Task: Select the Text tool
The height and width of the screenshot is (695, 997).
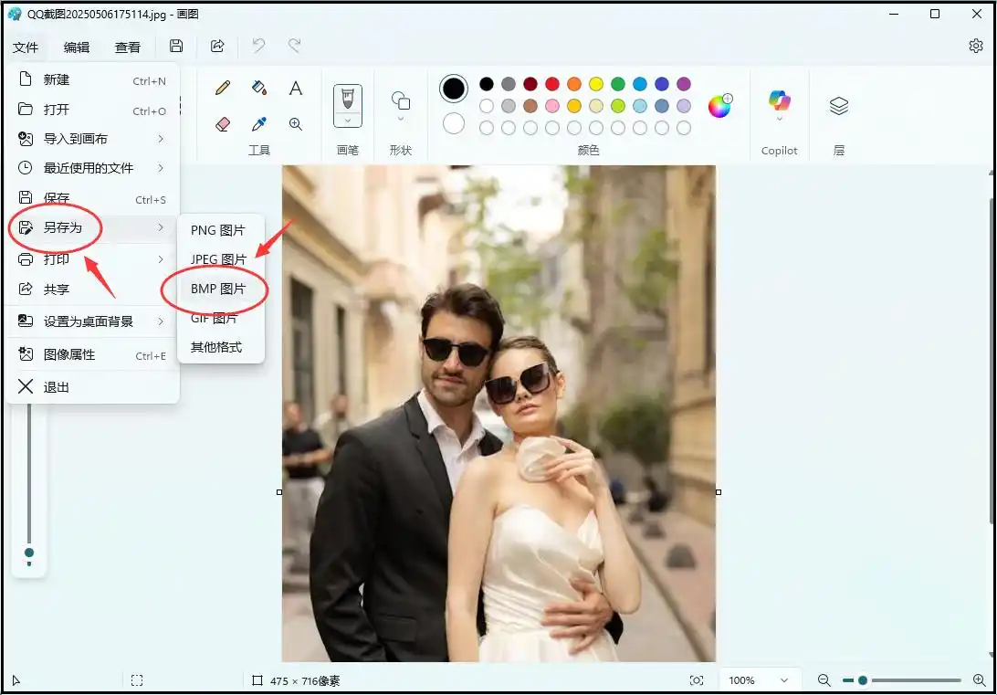Action: tap(296, 88)
